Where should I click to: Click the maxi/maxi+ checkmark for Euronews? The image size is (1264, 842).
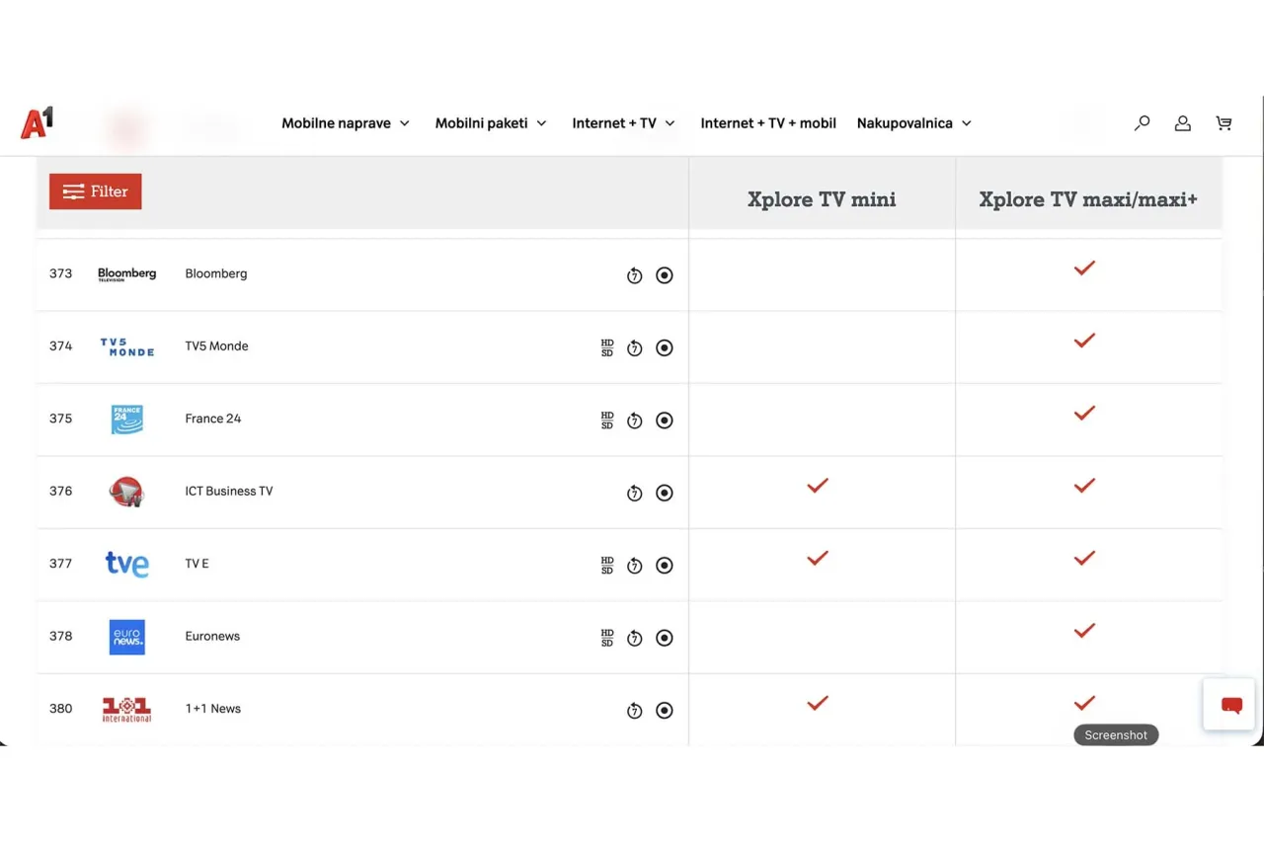point(1084,630)
